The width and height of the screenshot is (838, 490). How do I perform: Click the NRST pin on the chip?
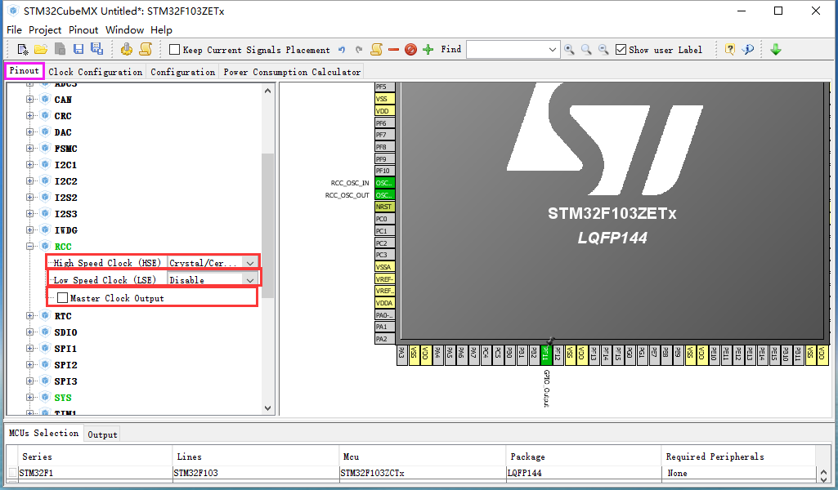pyautogui.click(x=385, y=207)
